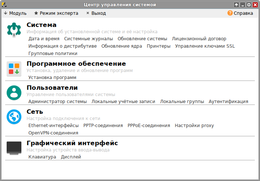Open OpenVPN-соединения
Viewport: 260px width, 181px height.
(53, 133)
